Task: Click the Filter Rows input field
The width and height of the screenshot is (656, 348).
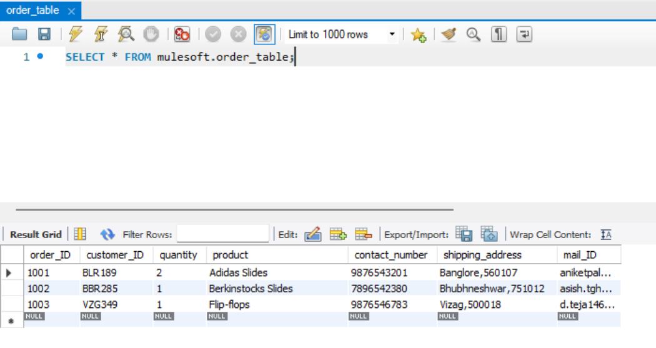Action: click(222, 234)
